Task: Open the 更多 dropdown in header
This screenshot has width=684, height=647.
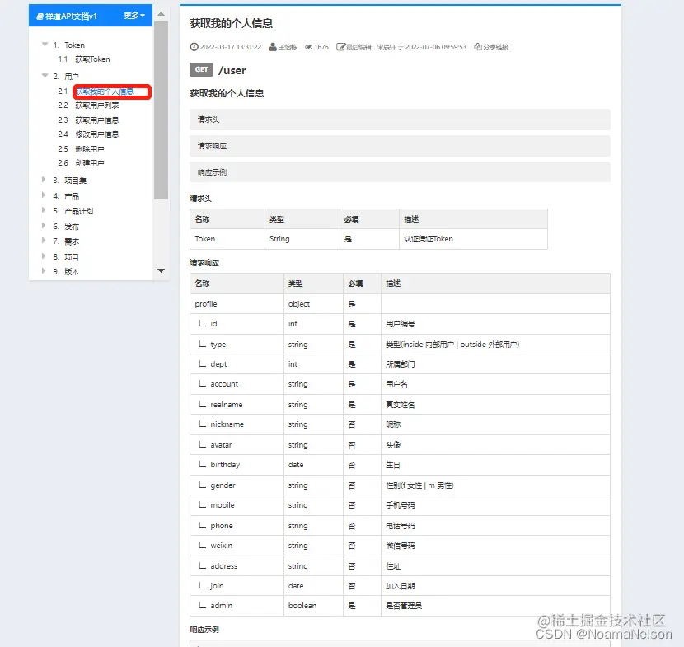Action: pyautogui.click(x=134, y=16)
